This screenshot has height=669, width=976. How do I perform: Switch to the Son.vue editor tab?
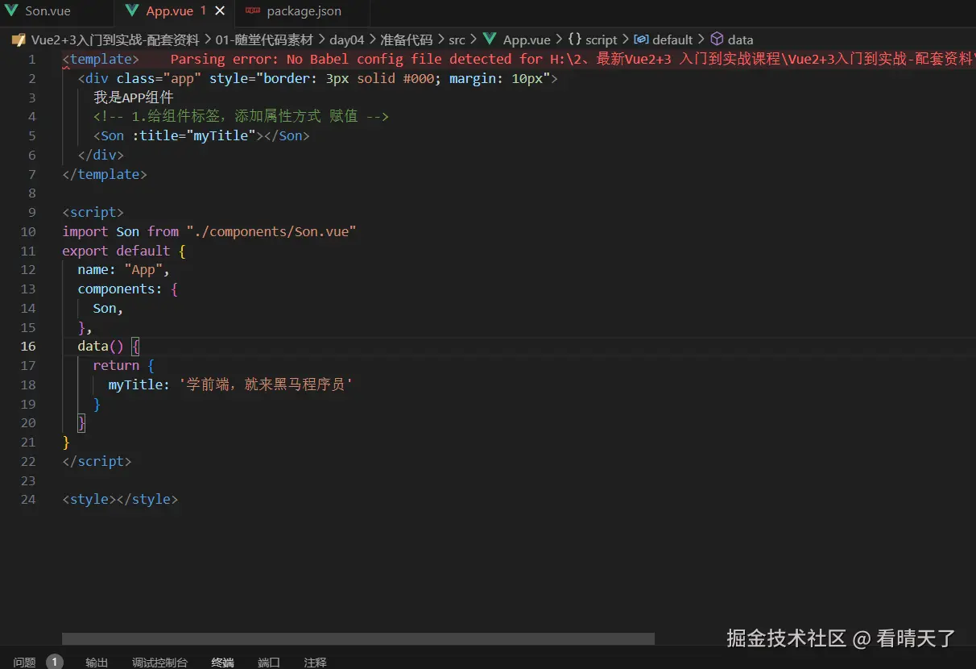tap(48, 11)
